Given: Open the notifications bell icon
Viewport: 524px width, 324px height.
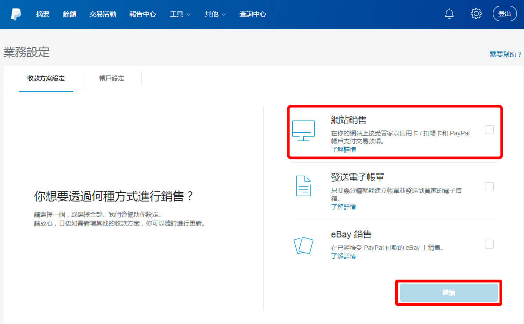Looking at the screenshot, I should pos(449,14).
